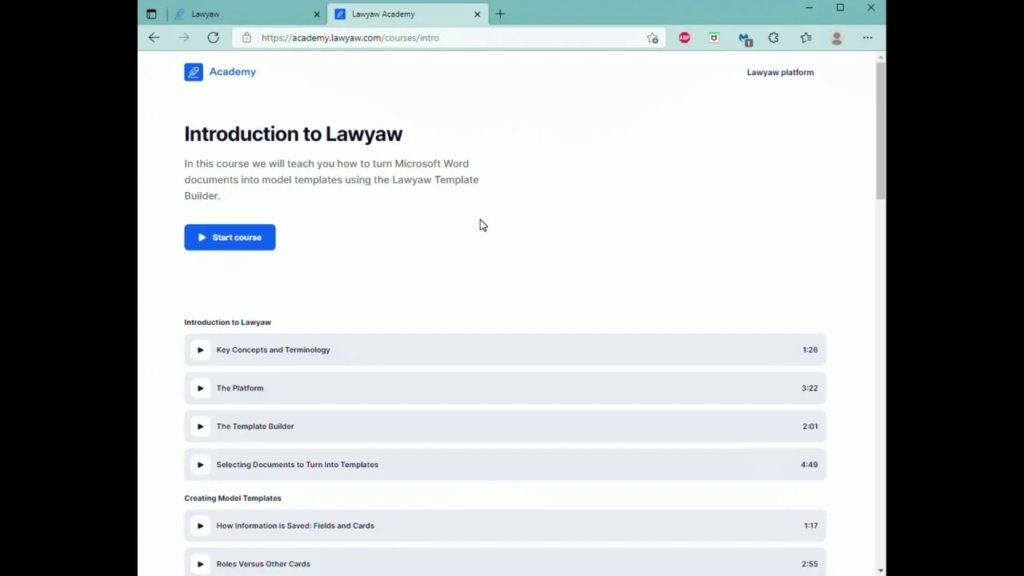Viewport: 1024px width, 576px height.
Task: Click the scrollbar up arrow
Action: pyautogui.click(x=881, y=57)
